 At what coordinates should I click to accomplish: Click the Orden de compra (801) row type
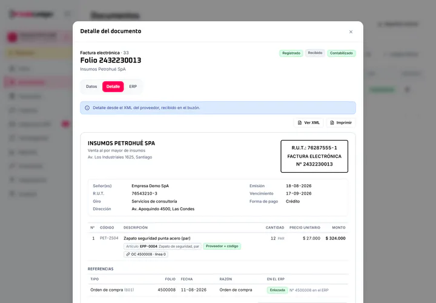coord(112,290)
